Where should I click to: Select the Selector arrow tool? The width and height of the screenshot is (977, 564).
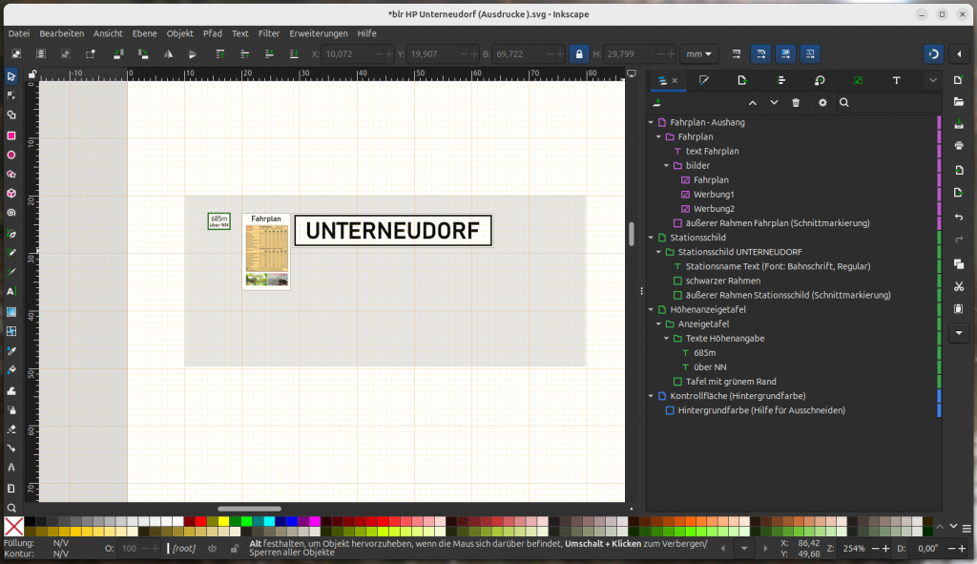click(11, 76)
